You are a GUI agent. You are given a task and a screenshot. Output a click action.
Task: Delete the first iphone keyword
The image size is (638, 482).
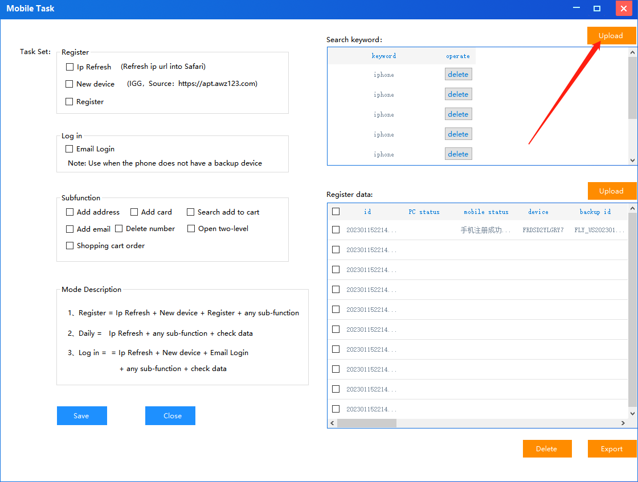458,75
